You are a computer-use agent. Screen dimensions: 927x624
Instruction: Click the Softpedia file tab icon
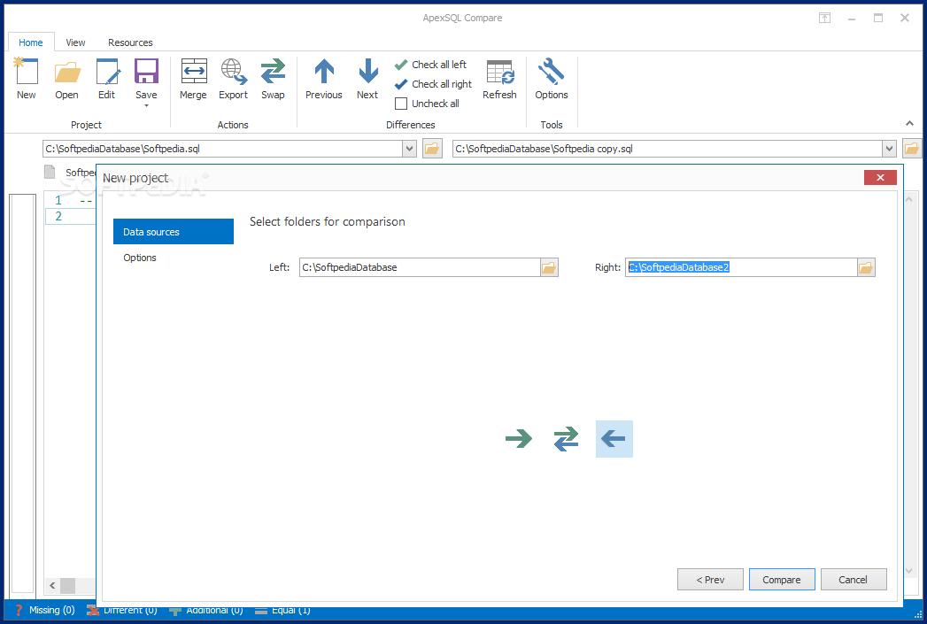pyautogui.click(x=50, y=172)
